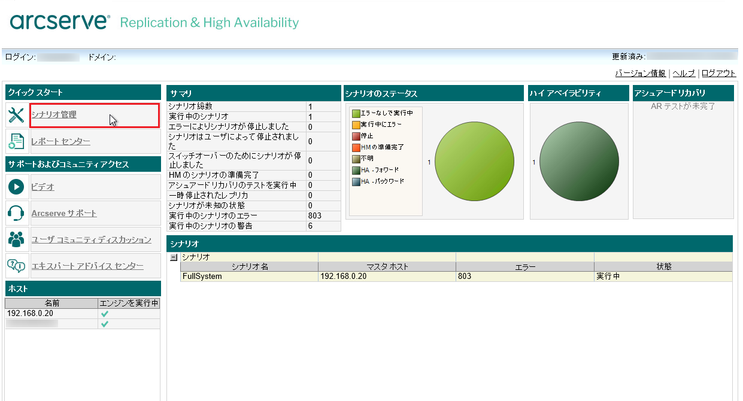Open the シナリオ管理 link
Image resolution: width=743 pixels, height=401 pixels.
[x=54, y=114]
